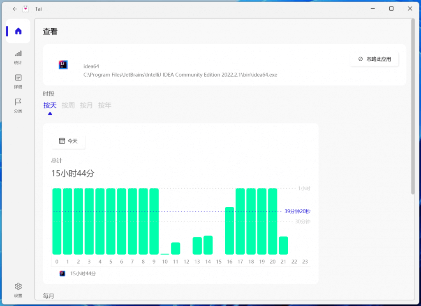The width and height of the screenshot is (421, 306).
Task: Click the 15小时44分 total time heading
Action: [x=73, y=174]
